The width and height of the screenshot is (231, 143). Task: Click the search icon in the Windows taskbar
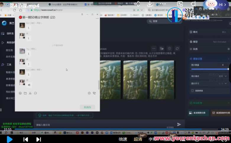6,133
